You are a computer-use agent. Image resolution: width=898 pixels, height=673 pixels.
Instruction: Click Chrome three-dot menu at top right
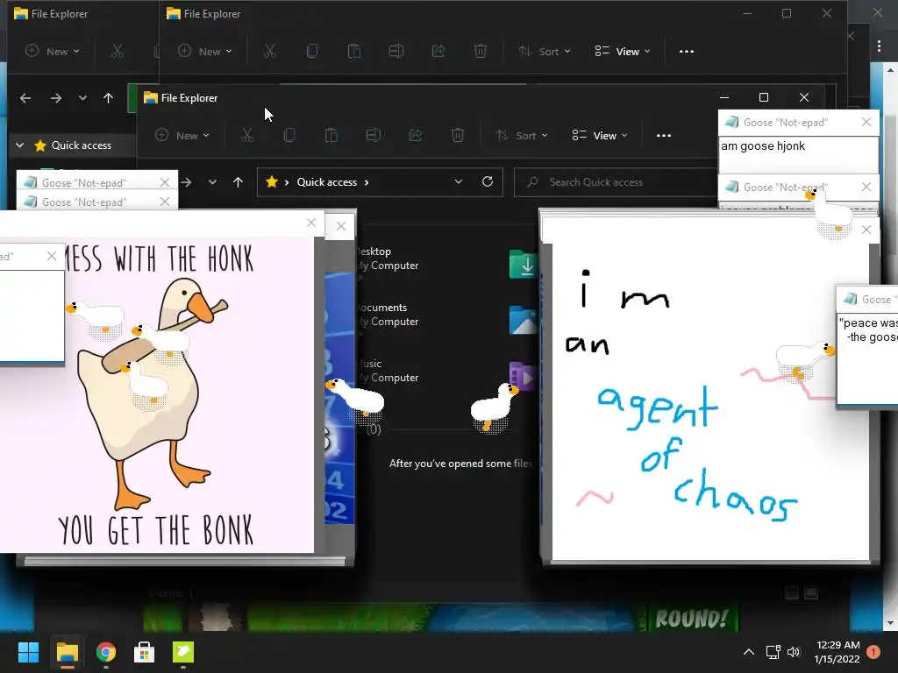(879, 46)
